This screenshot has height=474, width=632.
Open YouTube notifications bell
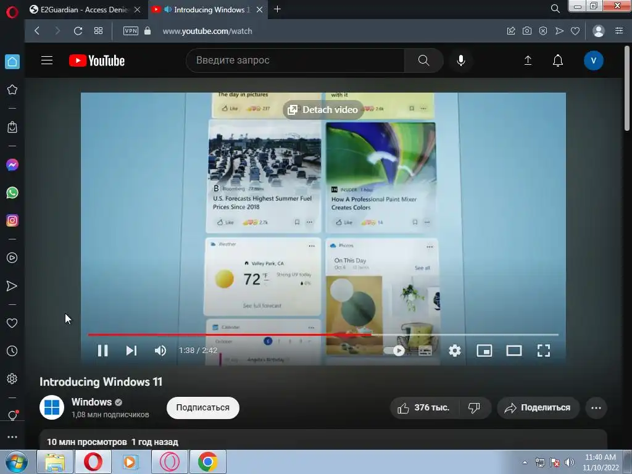click(558, 60)
